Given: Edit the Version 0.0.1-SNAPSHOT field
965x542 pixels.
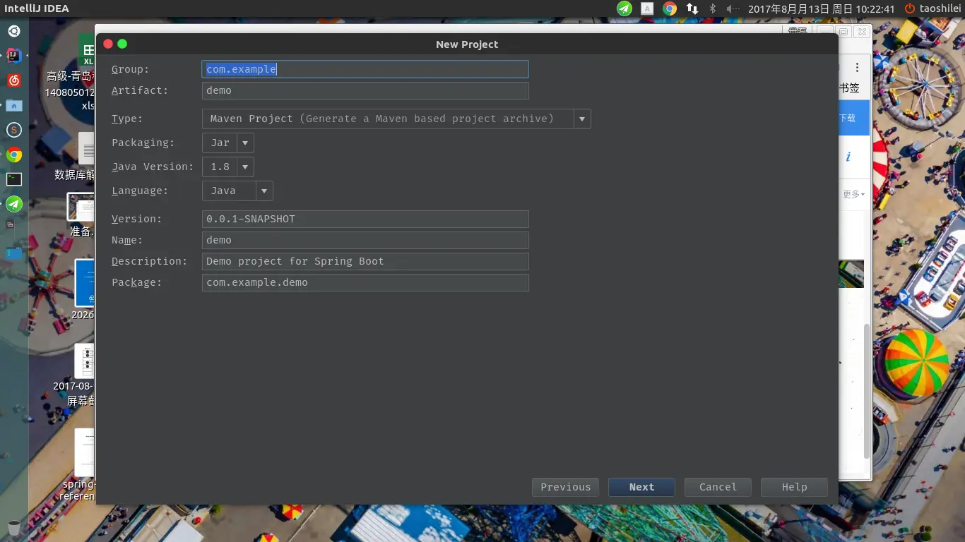Looking at the screenshot, I should pos(365,219).
